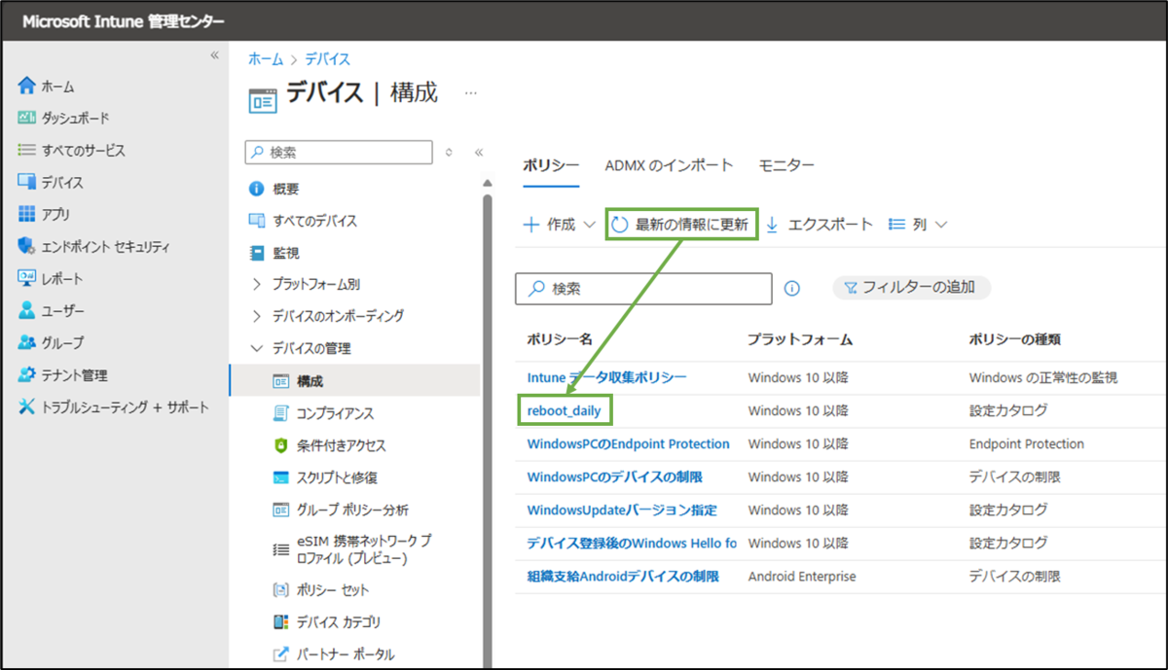The image size is (1168, 670).
Task: Click フィルターの追加 button
Action: (x=910, y=288)
